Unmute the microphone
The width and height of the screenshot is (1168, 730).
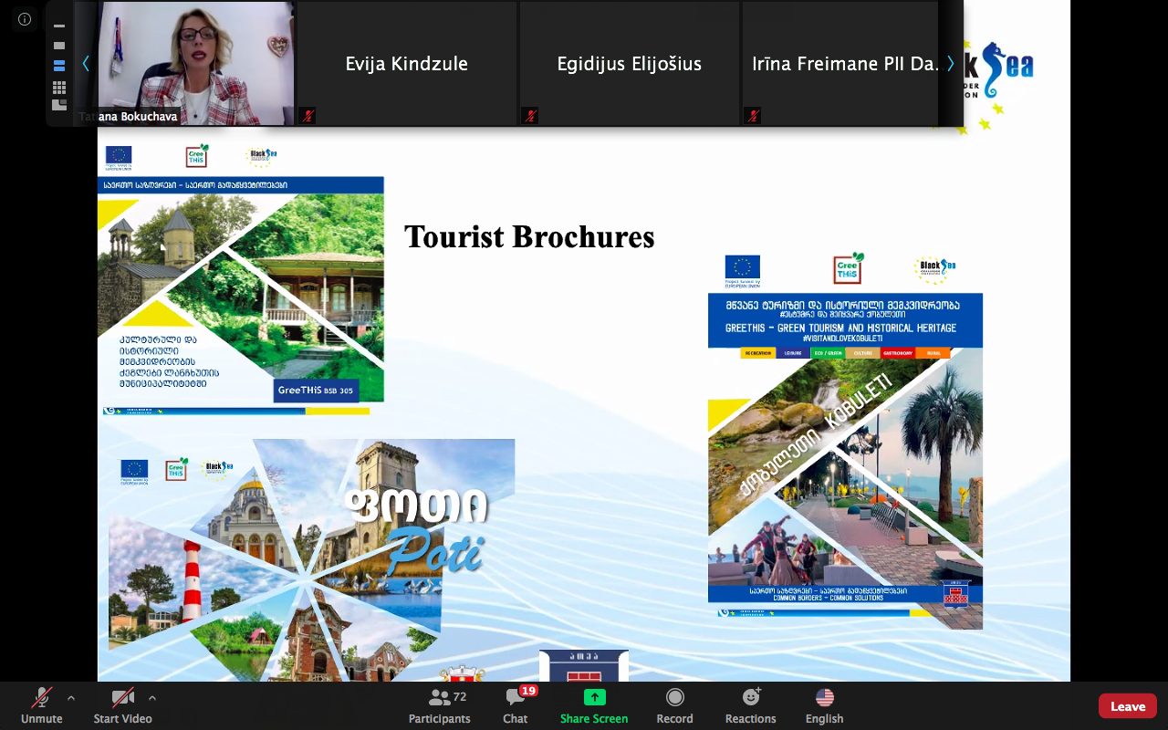(x=42, y=705)
